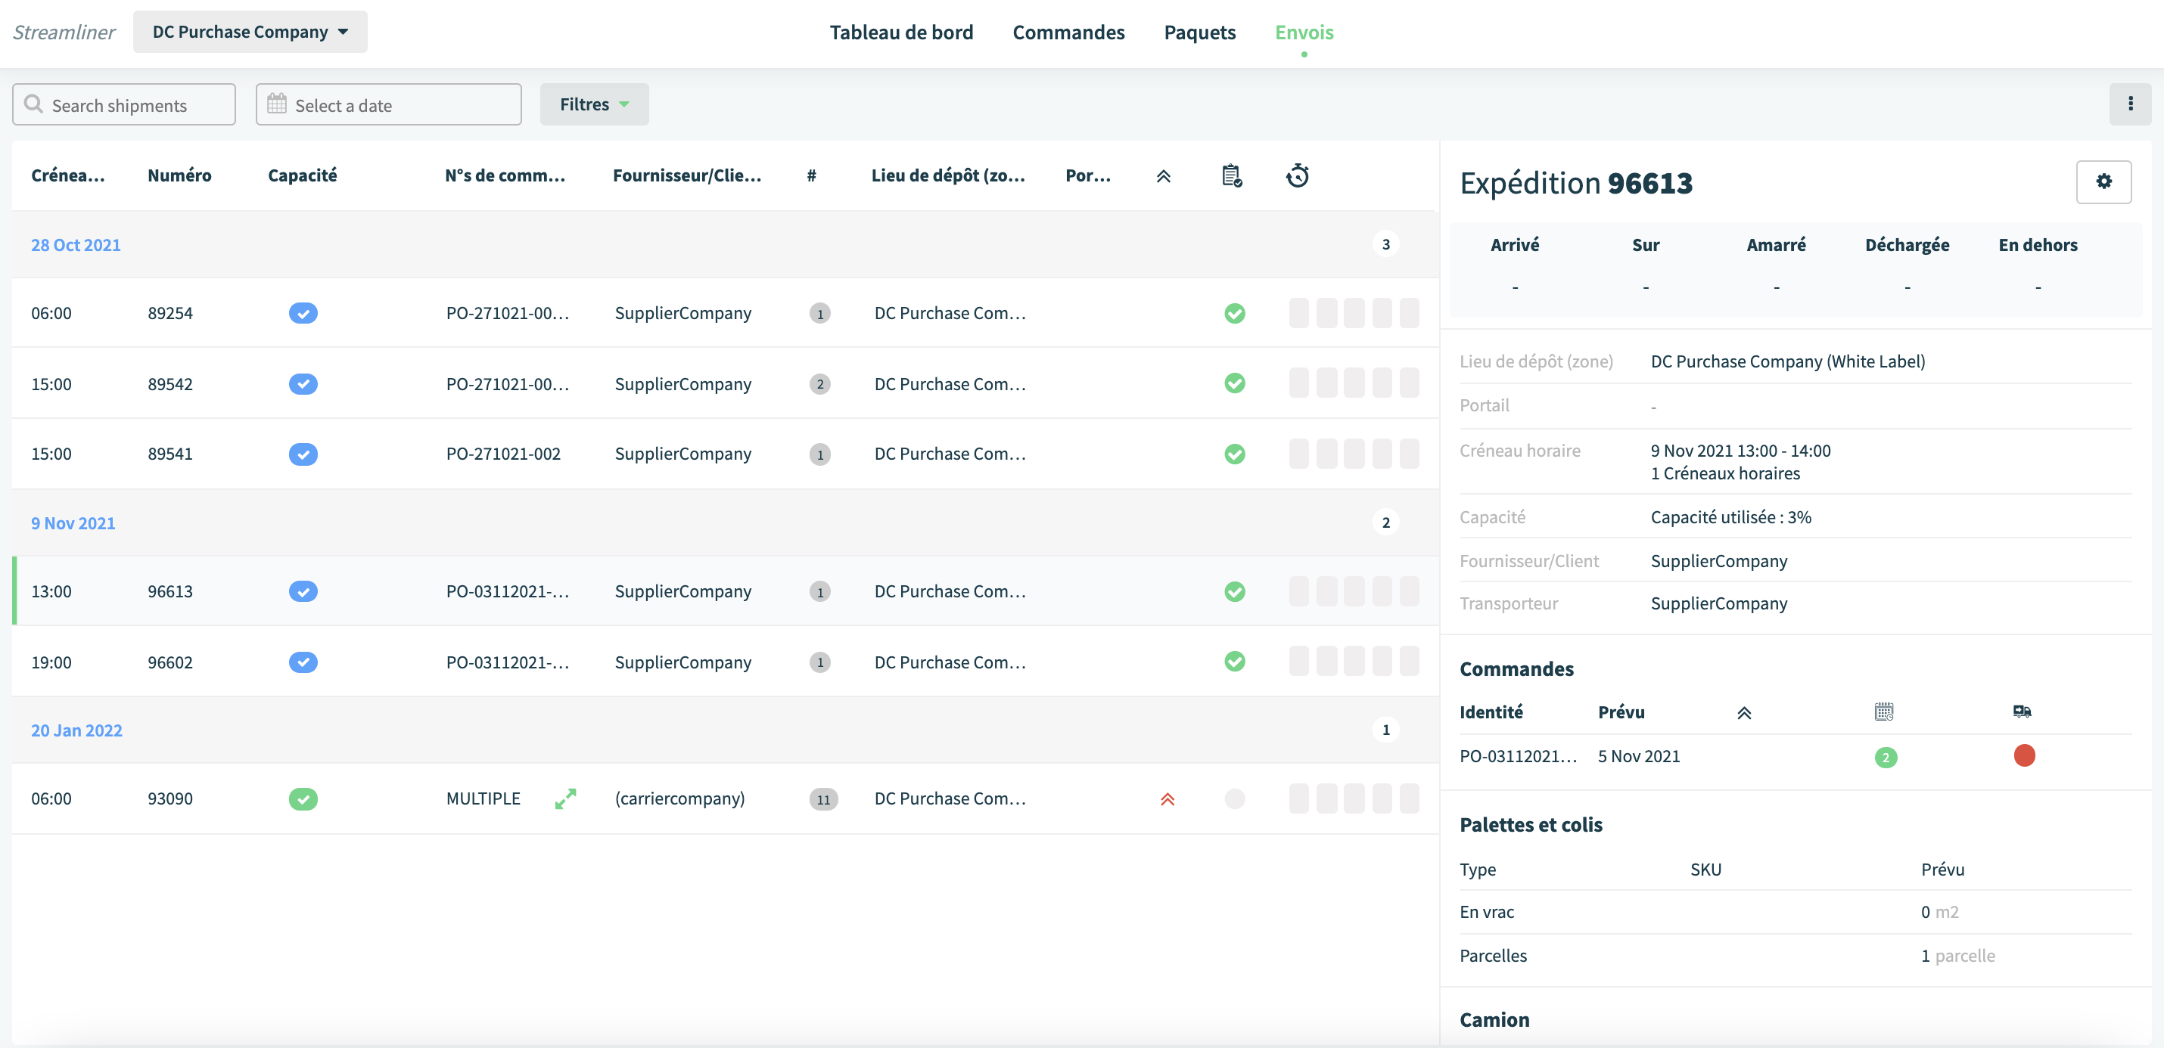Click the (carriercompany) cell
This screenshot has width=2164, height=1048.
[x=679, y=798]
